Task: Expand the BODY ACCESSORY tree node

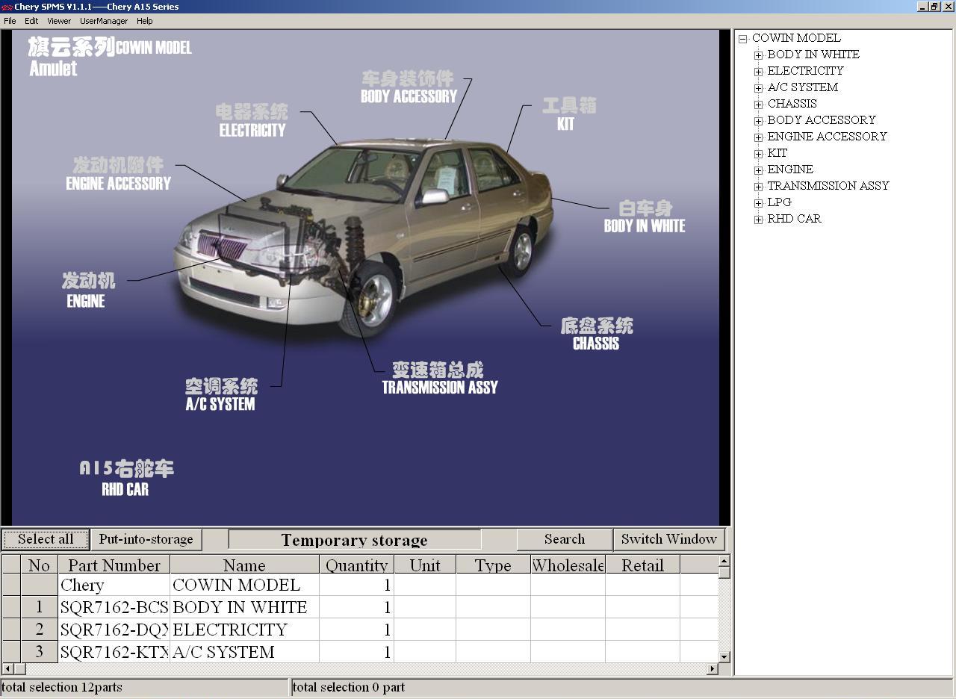Action: tap(759, 121)
